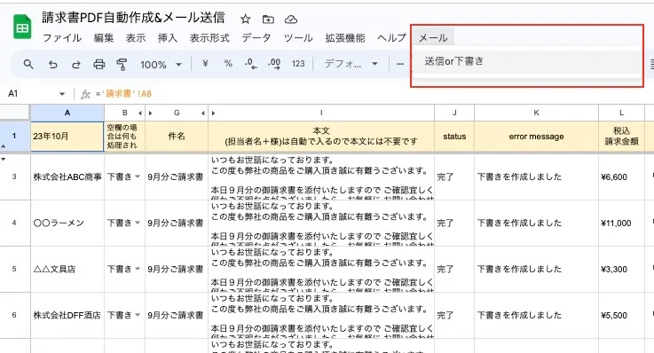Open the 編集 menu
The height and width of the screenshot is (353, 654).
104,38
